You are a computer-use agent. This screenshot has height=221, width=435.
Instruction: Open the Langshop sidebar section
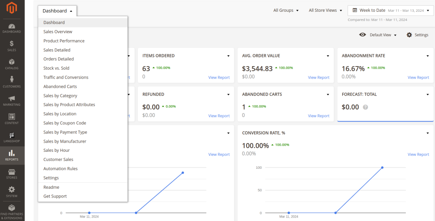[12, 137]
